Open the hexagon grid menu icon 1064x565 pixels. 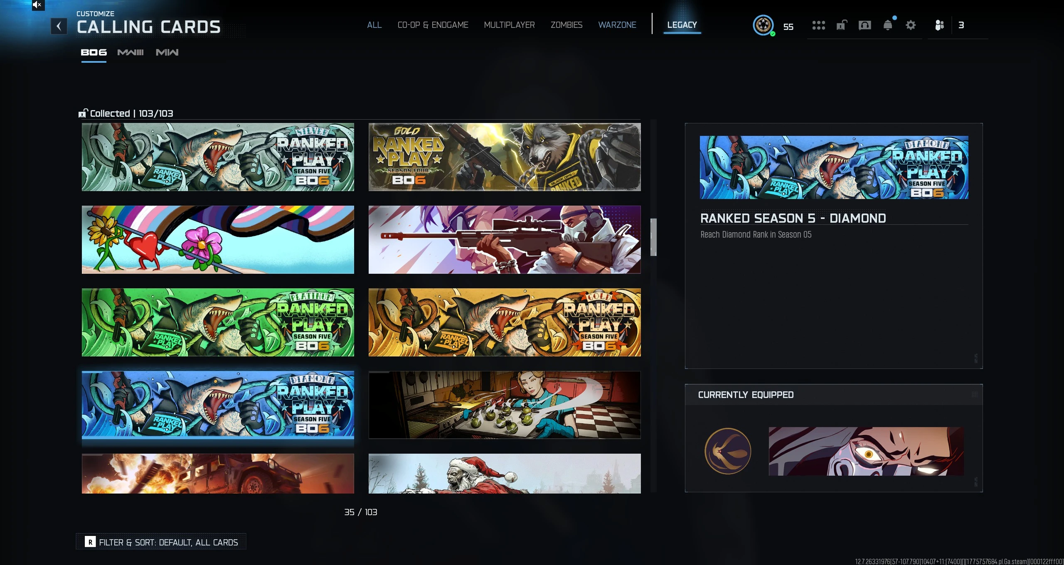818,26
